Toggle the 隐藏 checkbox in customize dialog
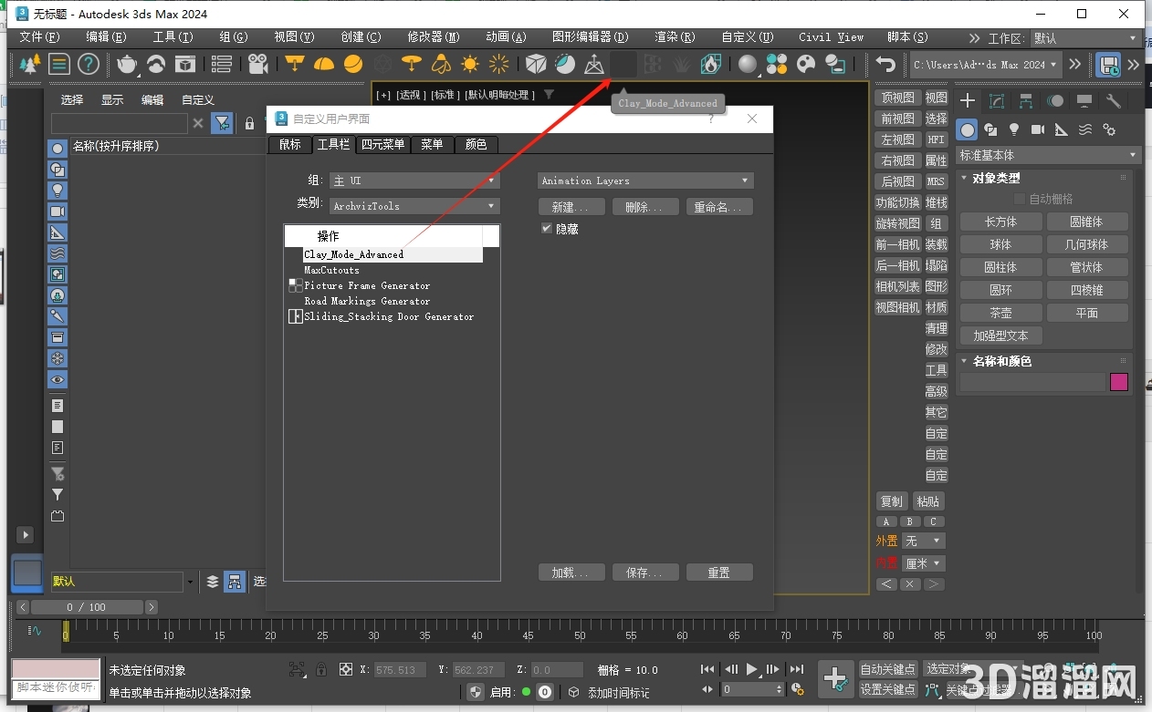 pyautogui.click(x=547, y=228)
